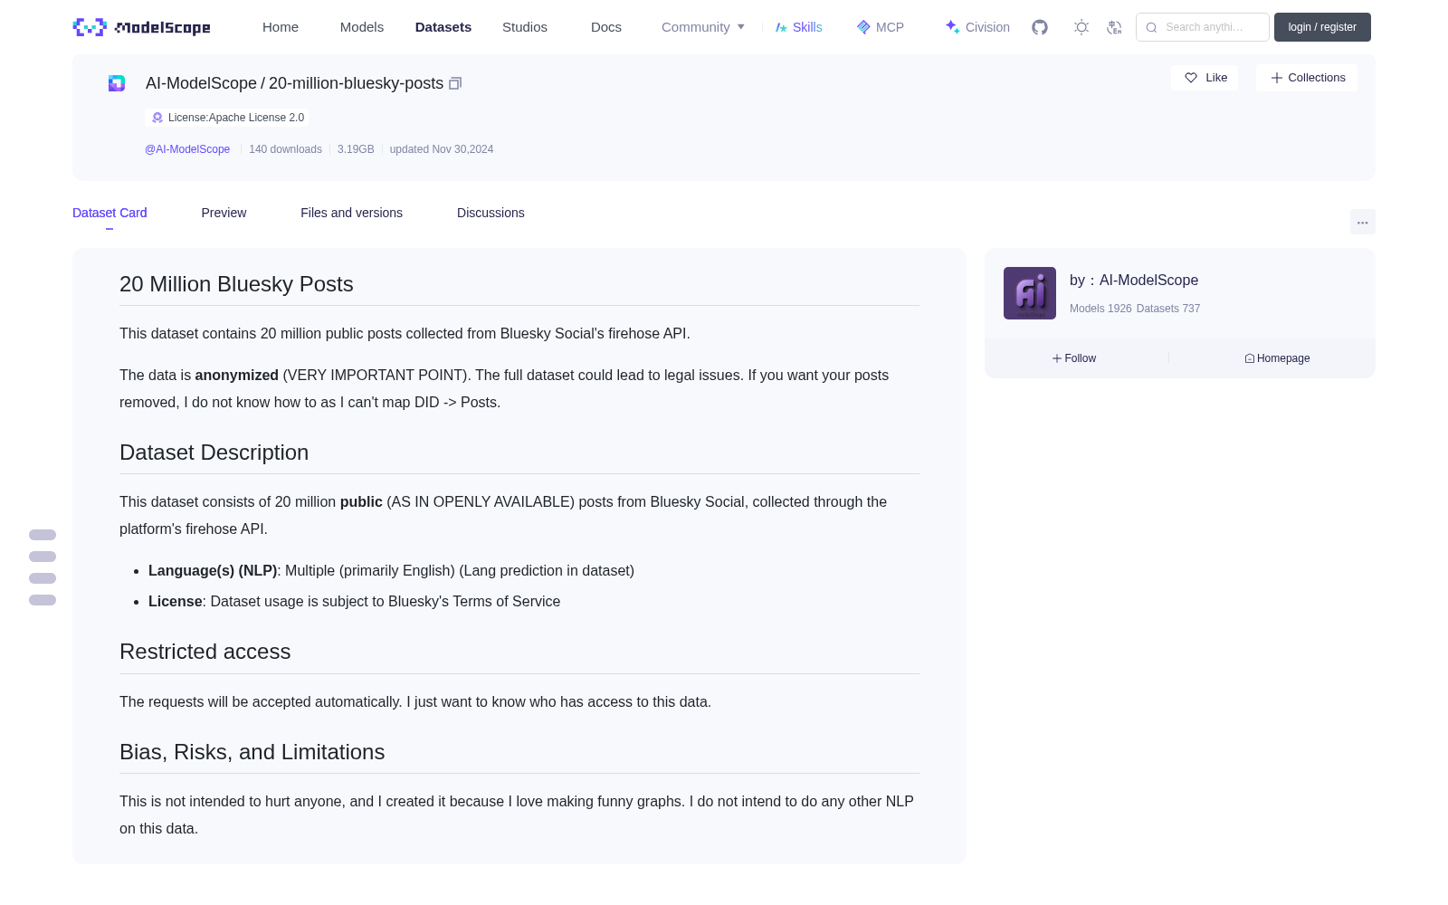The height and width of the screenshot is (905, 1448).
Task: Click the updated Nov 30,2024 text
Action: pyautogui.click(x=442, y=149)
